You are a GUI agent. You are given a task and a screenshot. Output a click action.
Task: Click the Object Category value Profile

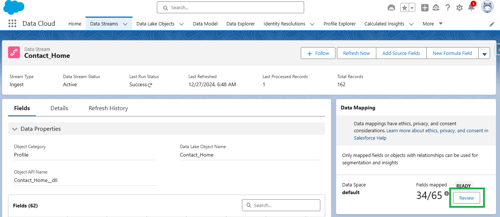21,155
